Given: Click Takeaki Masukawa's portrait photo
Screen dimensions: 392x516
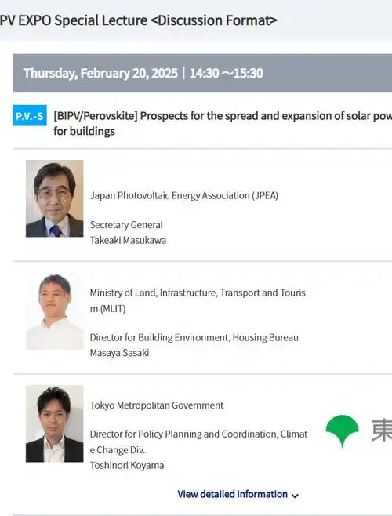Looking at the screenshot, I should [55, 198].
